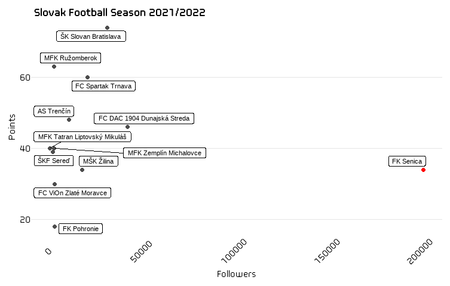Click the FK Senica label box
This screenshot has height=286, width=450.
407,161
